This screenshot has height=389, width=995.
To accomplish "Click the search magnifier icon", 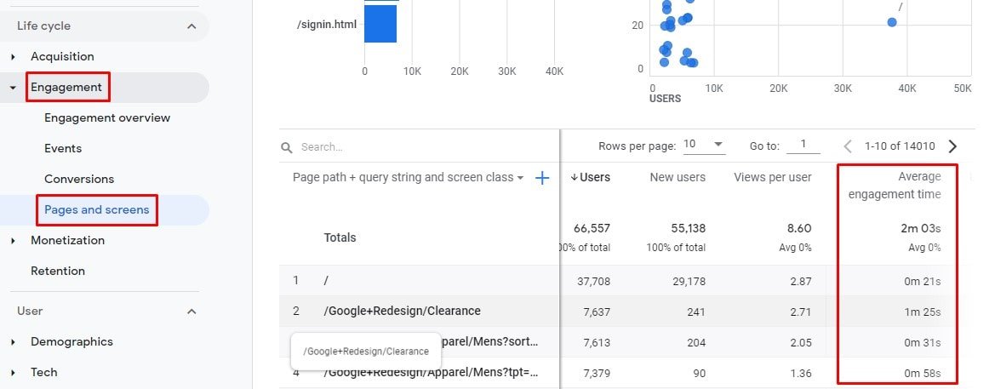I will point(287,147).
